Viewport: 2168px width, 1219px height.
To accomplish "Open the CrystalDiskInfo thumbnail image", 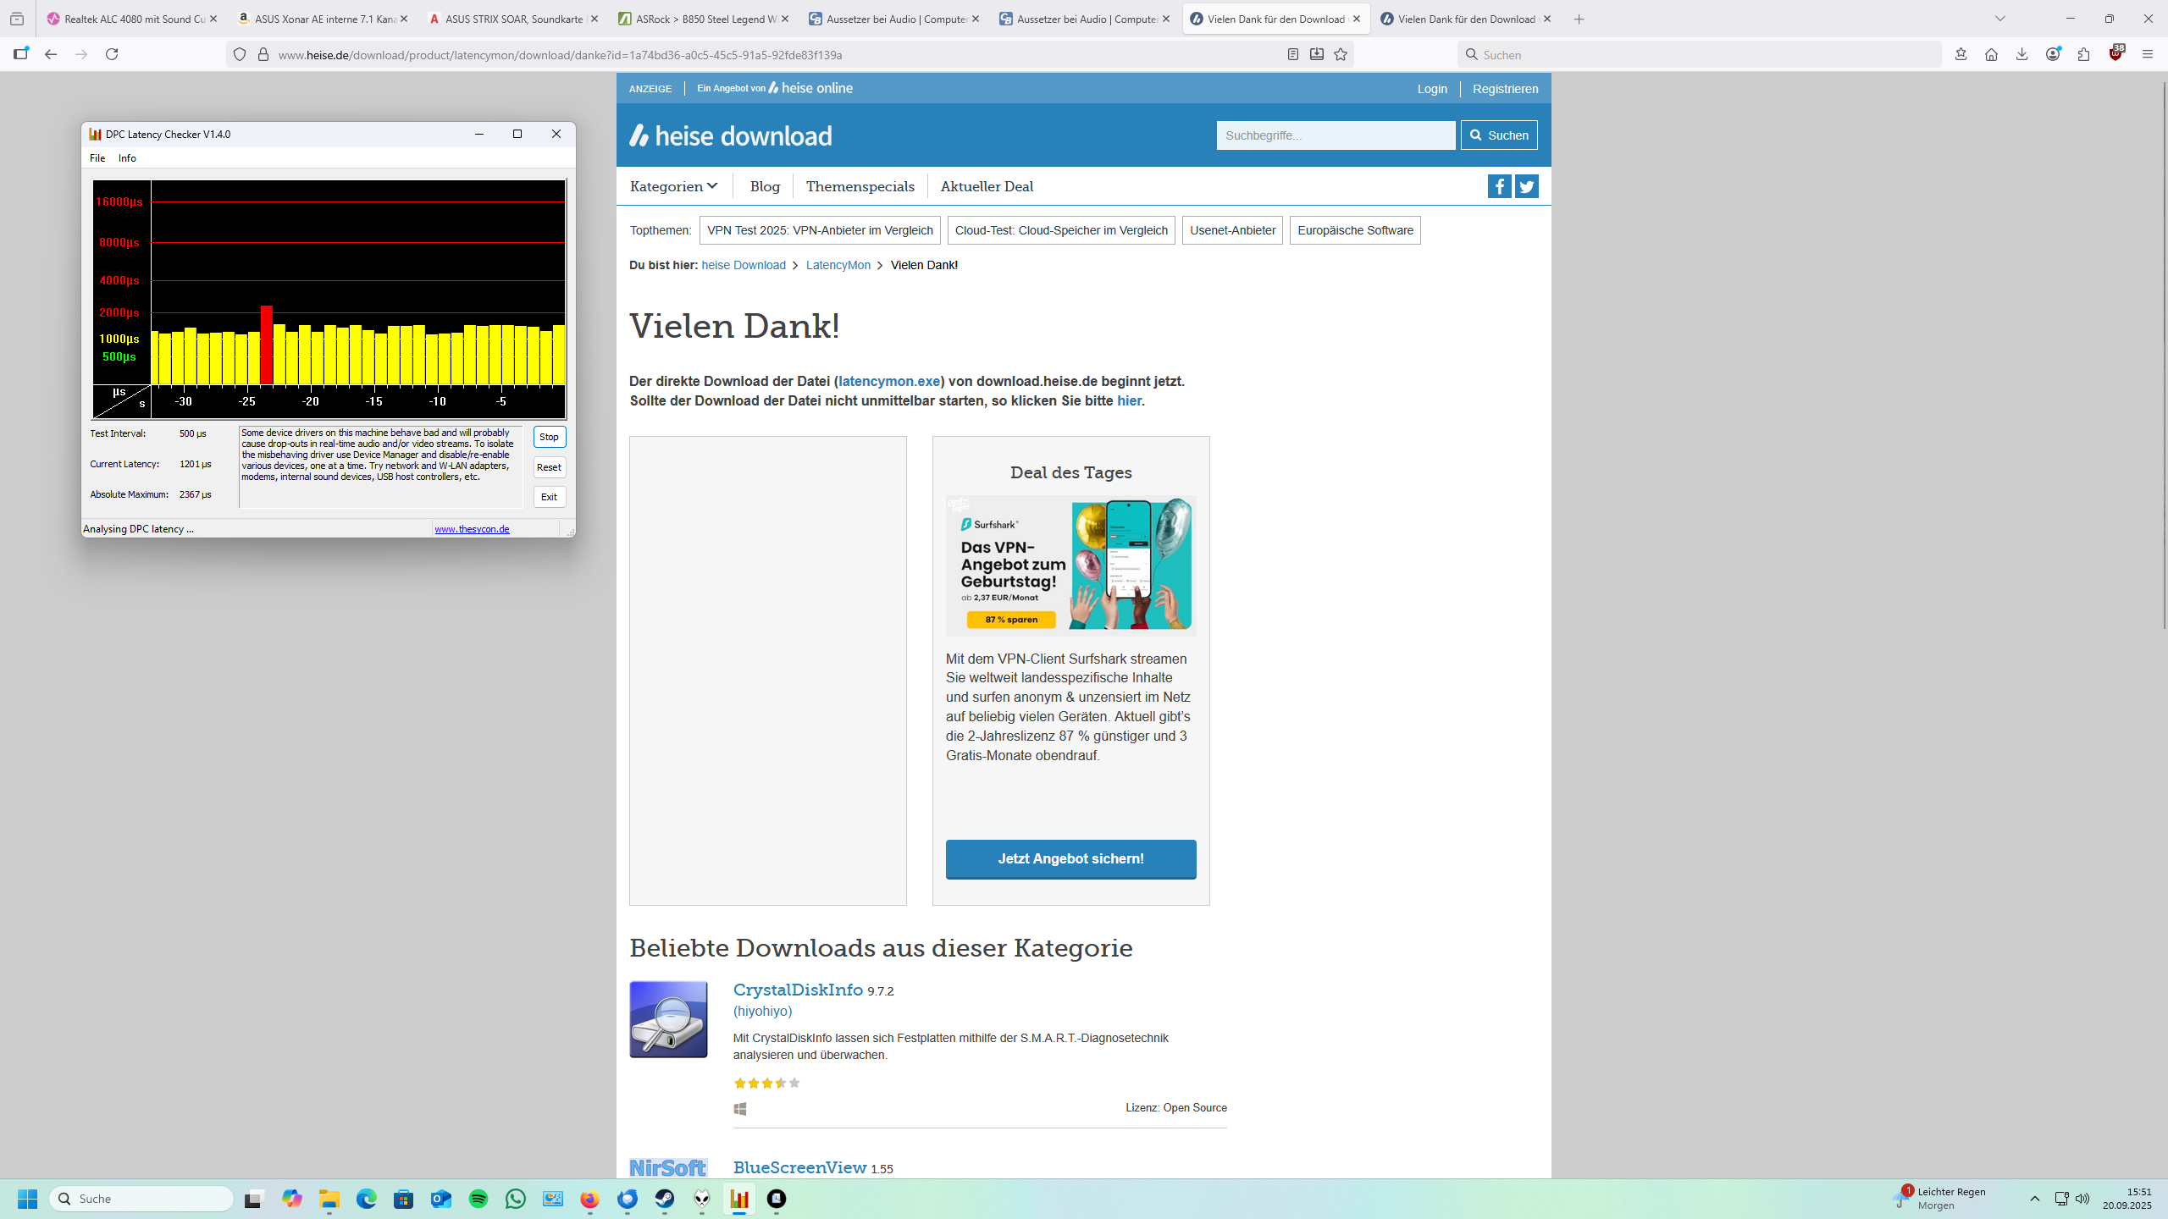I will (668, 1019).
